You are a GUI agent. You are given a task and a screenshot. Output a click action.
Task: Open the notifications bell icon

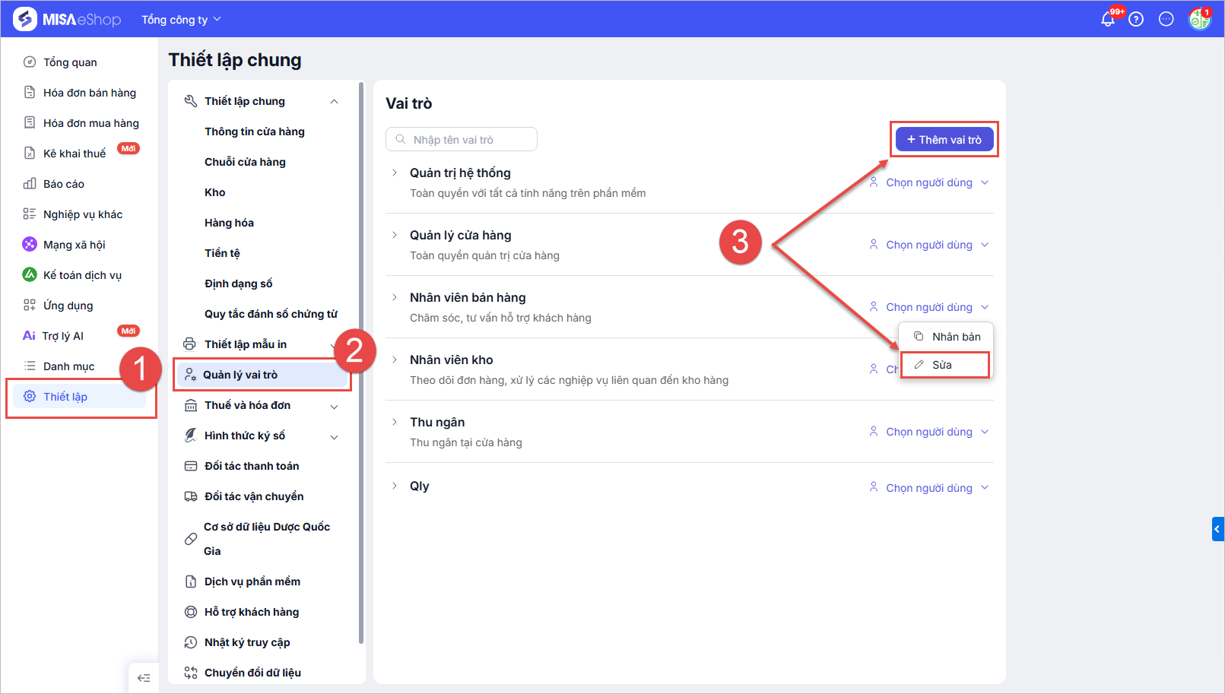click(x=1108, y=20)
